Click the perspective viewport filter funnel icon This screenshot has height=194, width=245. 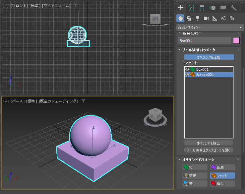[x=83, y=101]
